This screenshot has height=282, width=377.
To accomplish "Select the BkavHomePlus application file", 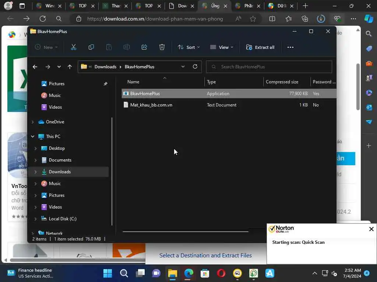I will point(229,94).
